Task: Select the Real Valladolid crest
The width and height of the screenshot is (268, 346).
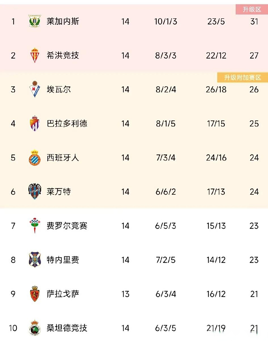Action: click(35, 124)
